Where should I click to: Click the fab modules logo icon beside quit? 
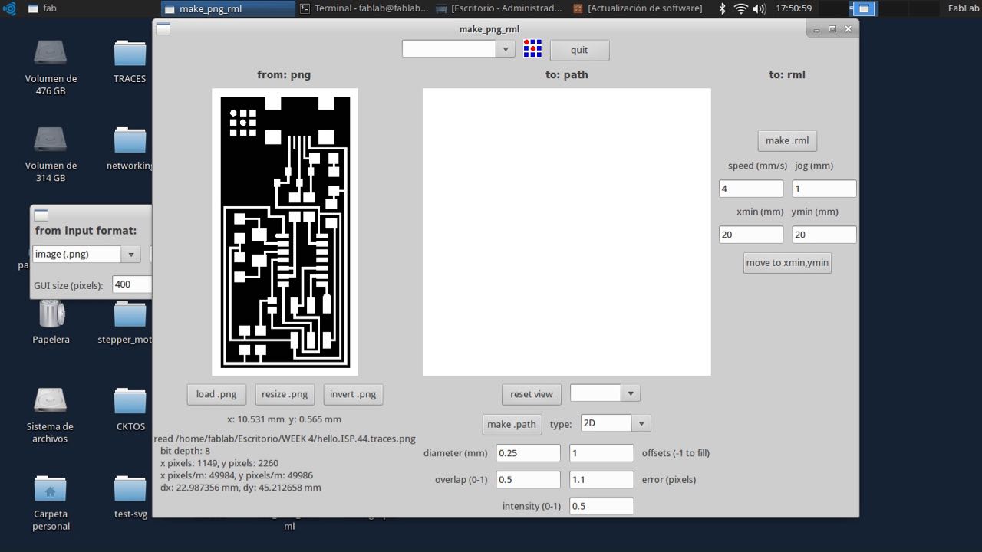tap(532, 49)
